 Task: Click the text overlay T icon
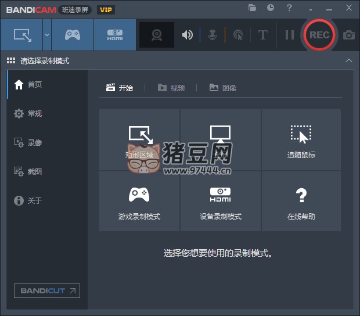point(262,35)
